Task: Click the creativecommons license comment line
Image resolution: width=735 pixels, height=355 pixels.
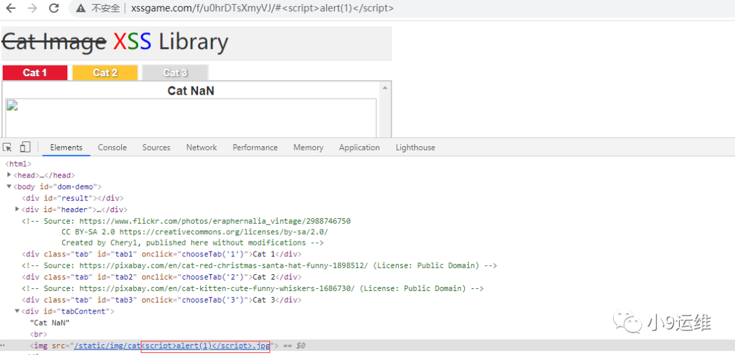Action: point(195,232)
